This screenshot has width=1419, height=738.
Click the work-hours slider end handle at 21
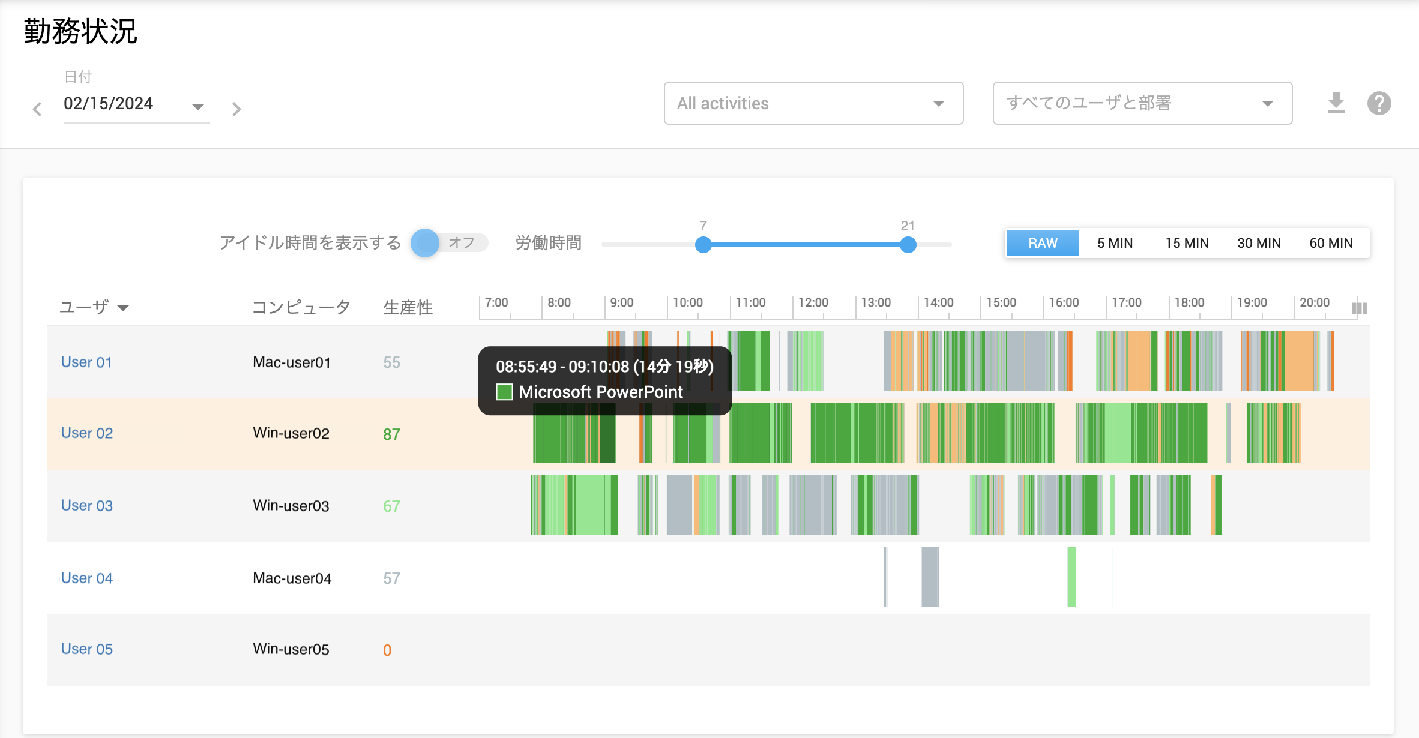(x=908, y=245)
